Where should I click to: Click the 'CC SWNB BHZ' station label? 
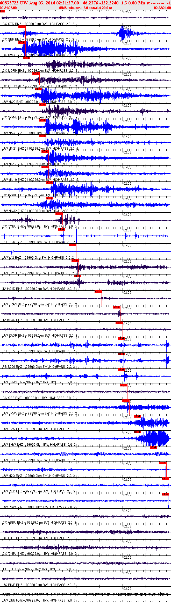(13, 117)
